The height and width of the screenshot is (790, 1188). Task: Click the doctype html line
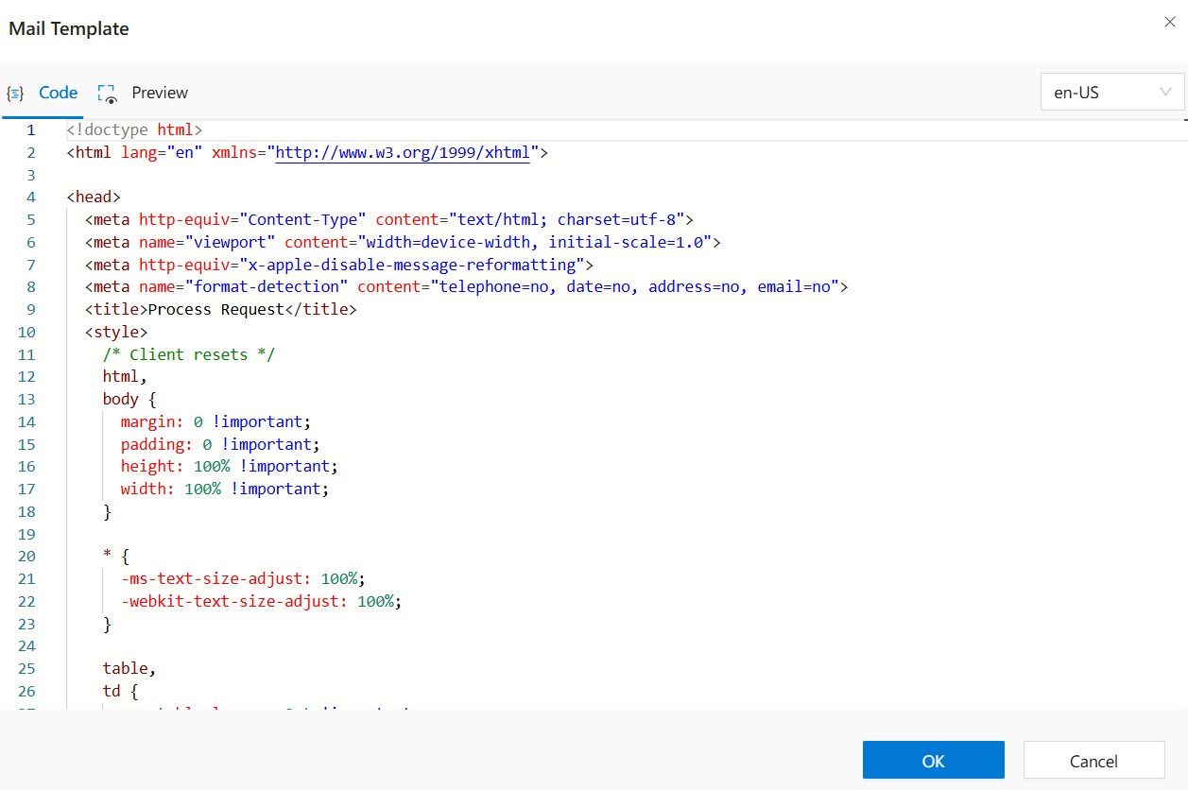point(134,130)
